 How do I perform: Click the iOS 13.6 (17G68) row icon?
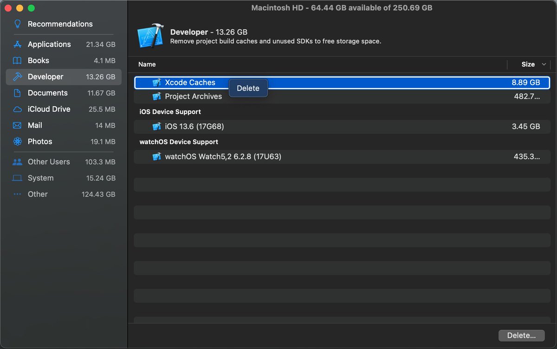pos(157,127)
